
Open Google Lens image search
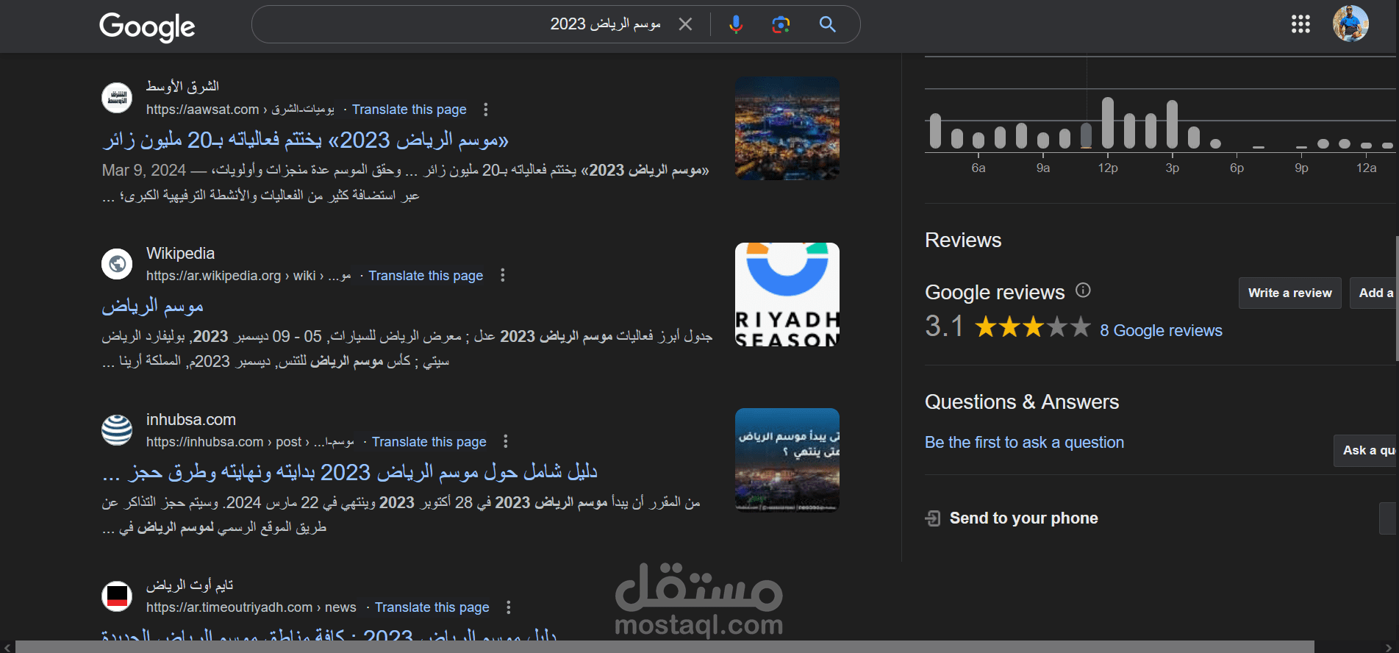tap(781, 24)
